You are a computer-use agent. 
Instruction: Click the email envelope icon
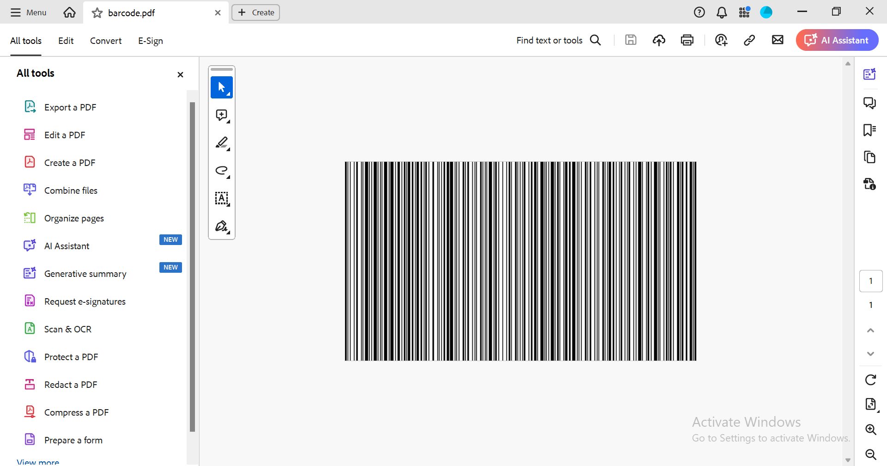pyautogui.click(x=778, y=40)
